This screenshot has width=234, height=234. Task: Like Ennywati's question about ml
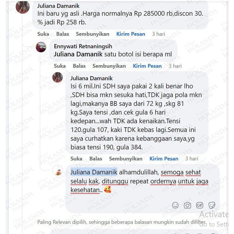coord(60,66)
